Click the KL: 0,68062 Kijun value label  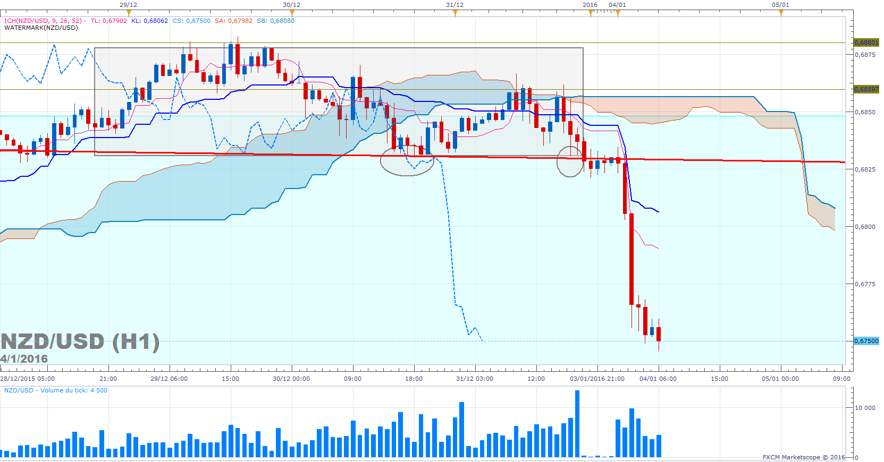pos(149,21)
